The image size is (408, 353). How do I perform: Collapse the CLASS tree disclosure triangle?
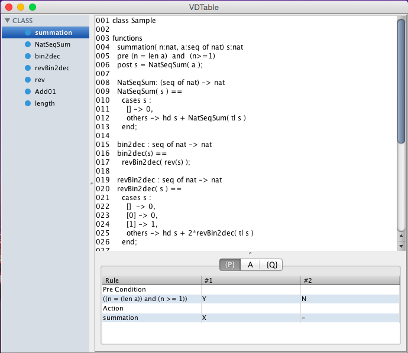tap(7, 21)
